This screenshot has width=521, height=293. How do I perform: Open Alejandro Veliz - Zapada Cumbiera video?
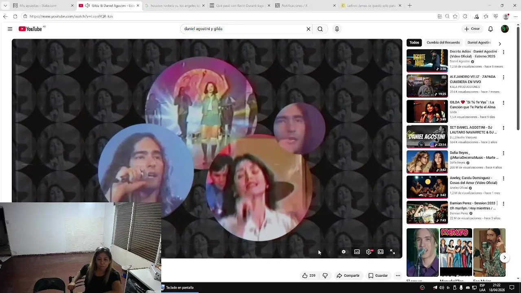coord(427,86)
